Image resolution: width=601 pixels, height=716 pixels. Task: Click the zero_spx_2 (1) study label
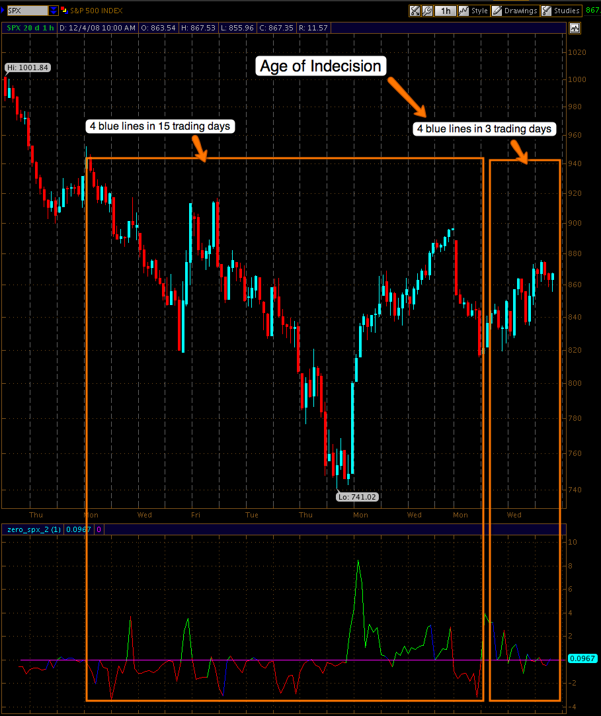point(34,529)
